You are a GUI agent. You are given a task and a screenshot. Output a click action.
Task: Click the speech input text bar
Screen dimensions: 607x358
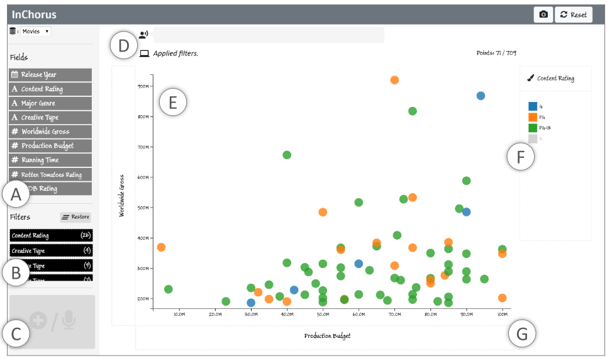click(269, 35)
